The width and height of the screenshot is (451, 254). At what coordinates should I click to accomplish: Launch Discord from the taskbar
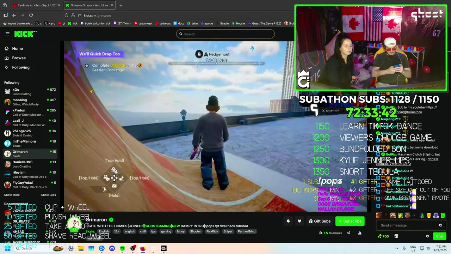point(112,248)
